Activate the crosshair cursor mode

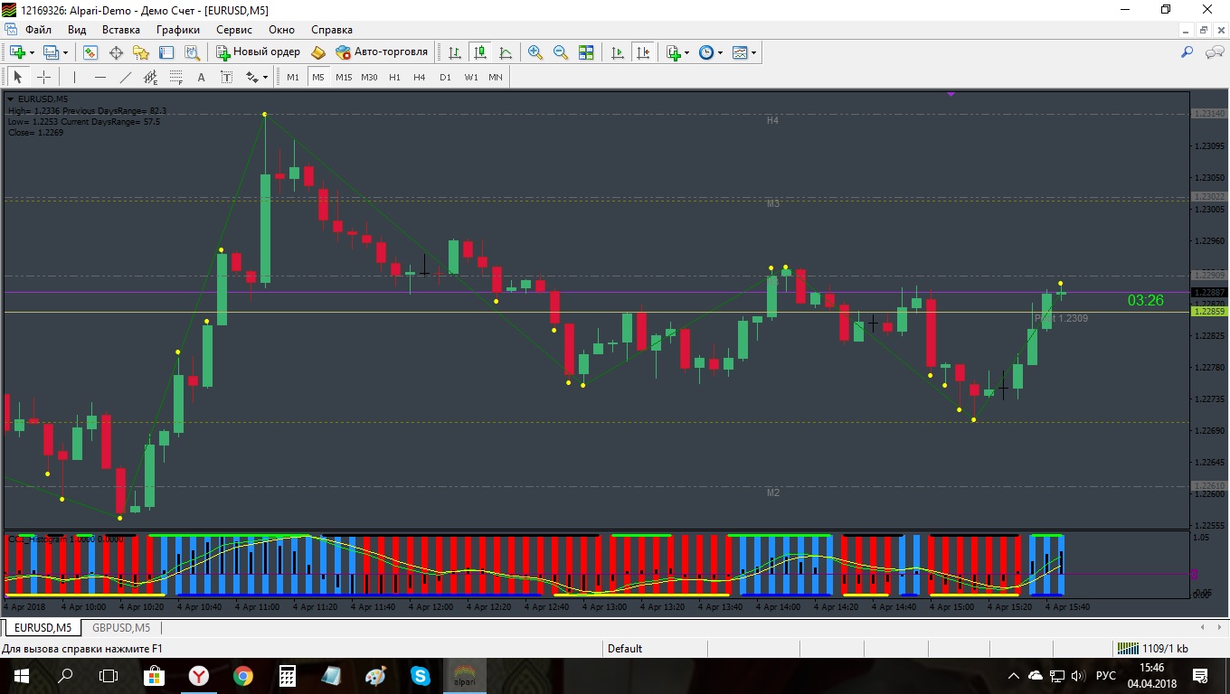(43, 77)
